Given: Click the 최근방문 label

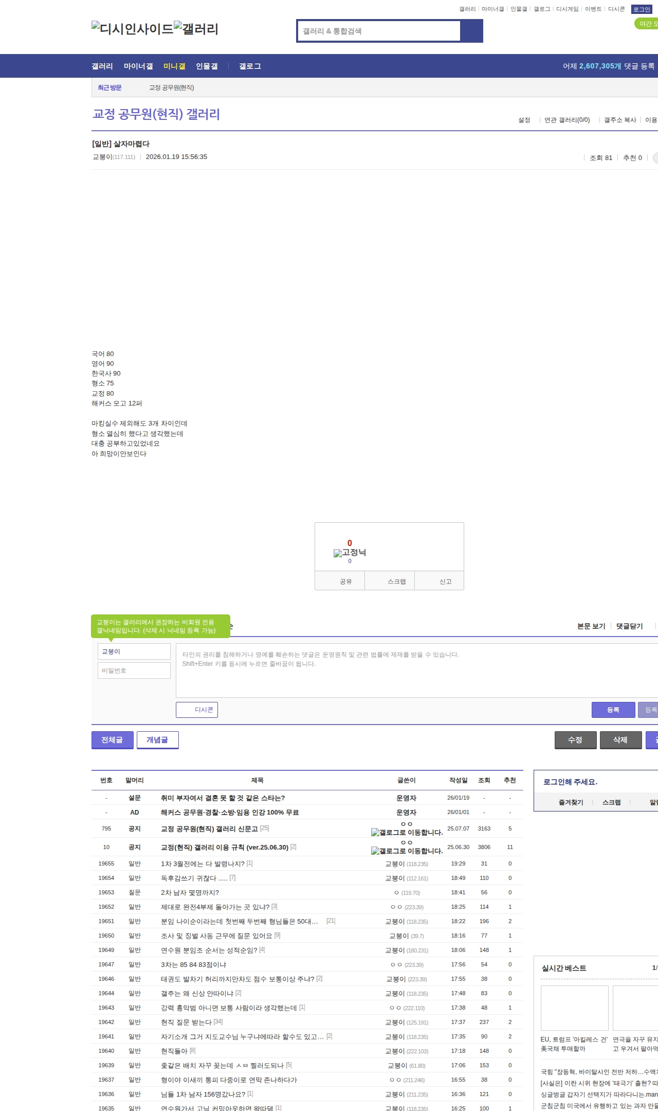Looking at the screenshot, I should (109, 87).
